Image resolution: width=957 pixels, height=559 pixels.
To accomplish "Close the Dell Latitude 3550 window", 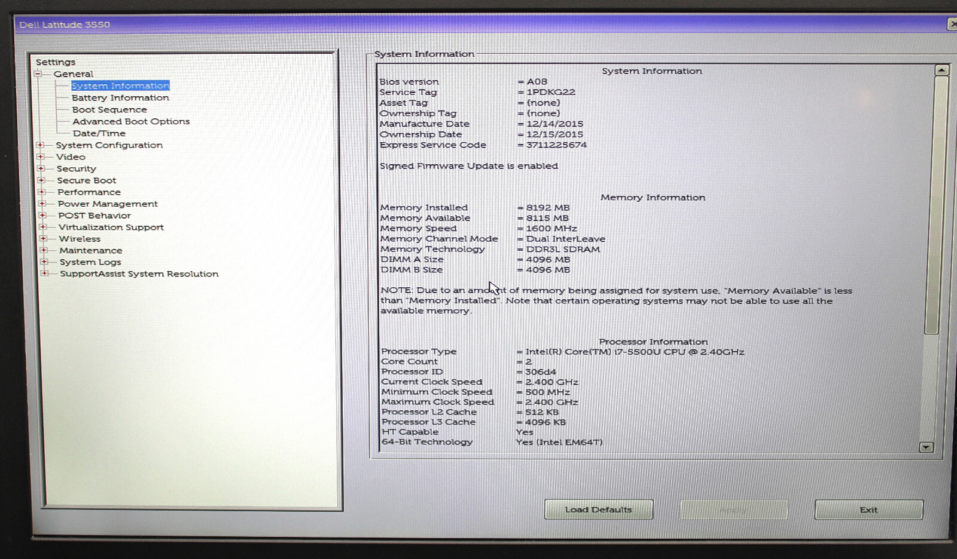I will click(x=952, y=24).
